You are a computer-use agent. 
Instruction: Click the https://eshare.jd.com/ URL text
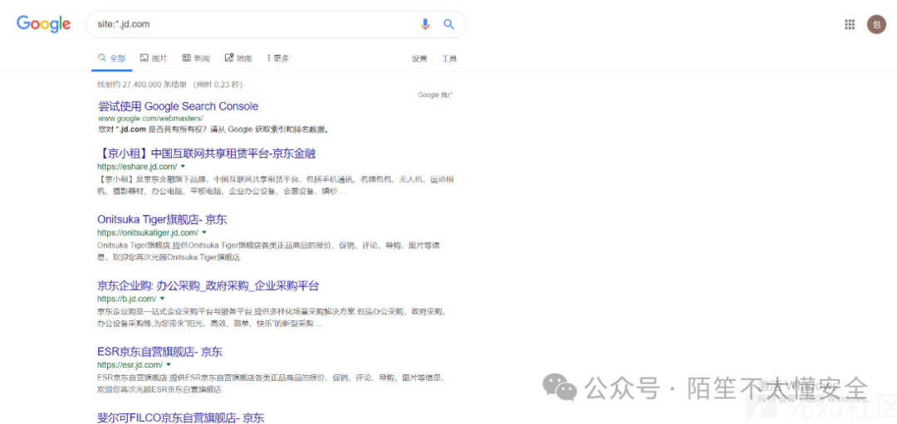(137, 167)
